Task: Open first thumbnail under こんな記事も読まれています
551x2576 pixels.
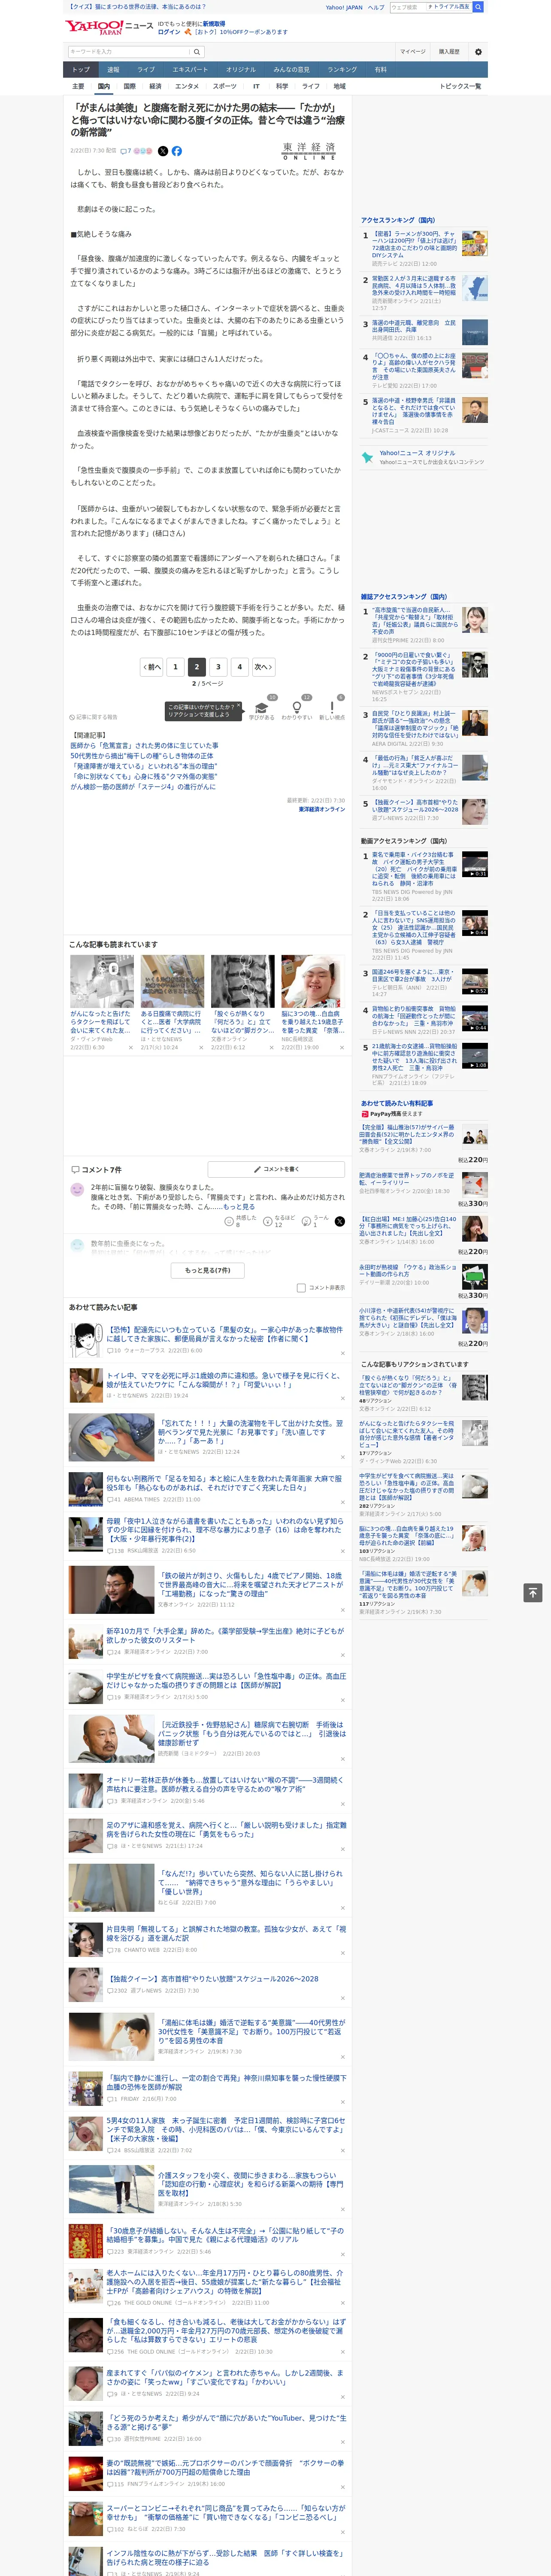Action: pos(102,981)
